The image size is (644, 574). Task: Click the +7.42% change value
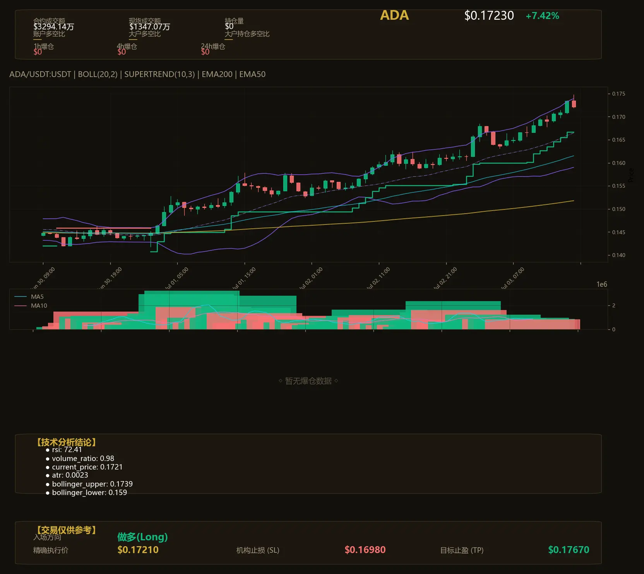(x=542, y=16)
